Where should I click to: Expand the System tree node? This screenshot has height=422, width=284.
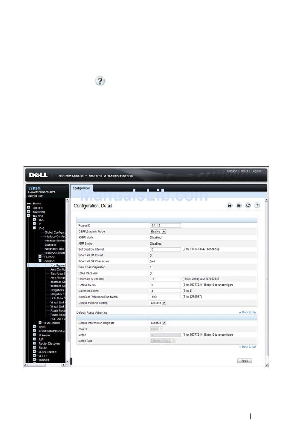coord(29,207)
